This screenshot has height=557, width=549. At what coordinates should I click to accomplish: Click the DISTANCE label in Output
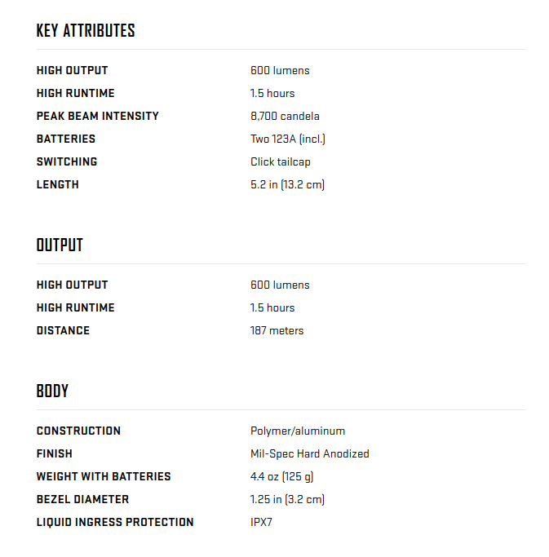pos(63,331)
